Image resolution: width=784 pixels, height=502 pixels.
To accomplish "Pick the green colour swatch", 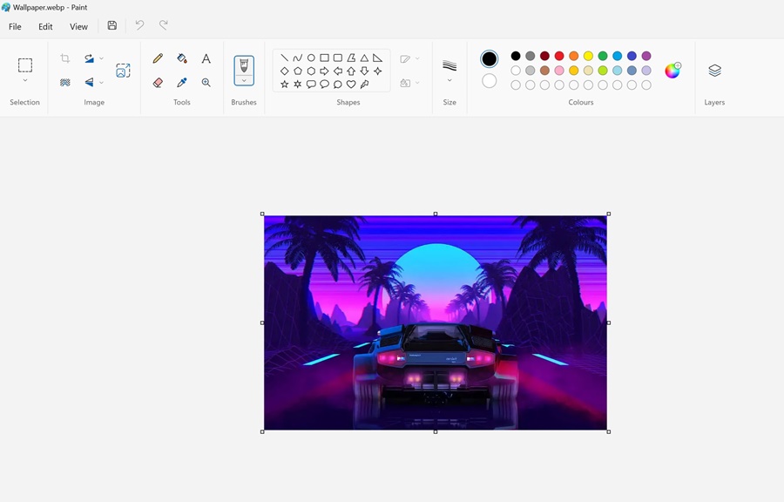I will [603, 56].
